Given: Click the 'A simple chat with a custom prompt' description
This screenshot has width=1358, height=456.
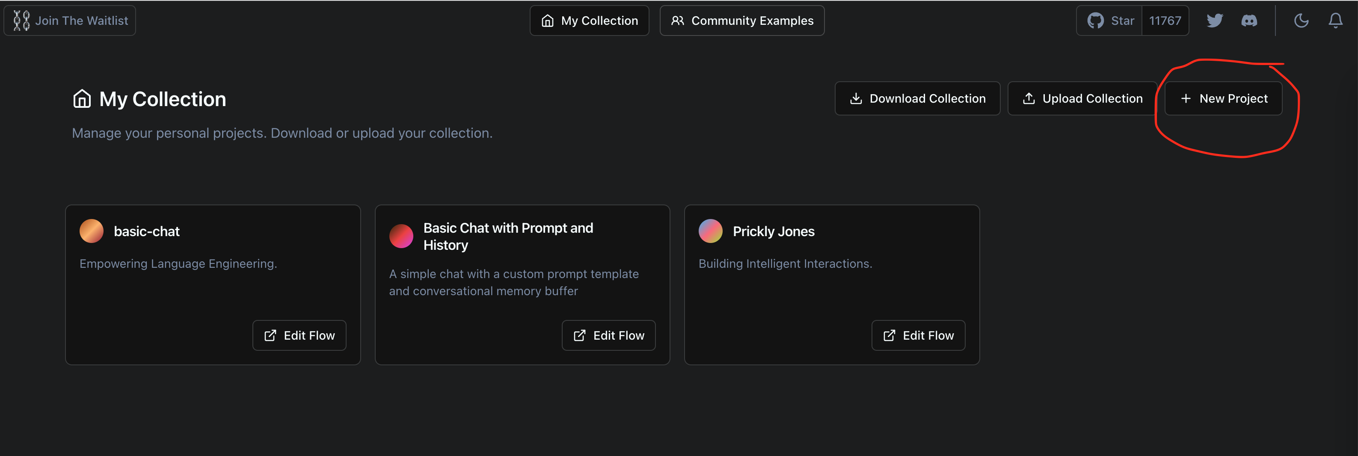Looking at the screenshot, I should (x=513, y=283).
